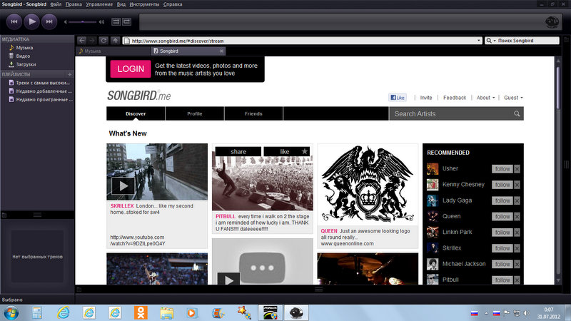Reload the page with refresh icon
The height and width of the screenshot is (321, 571).
(103, 41)
